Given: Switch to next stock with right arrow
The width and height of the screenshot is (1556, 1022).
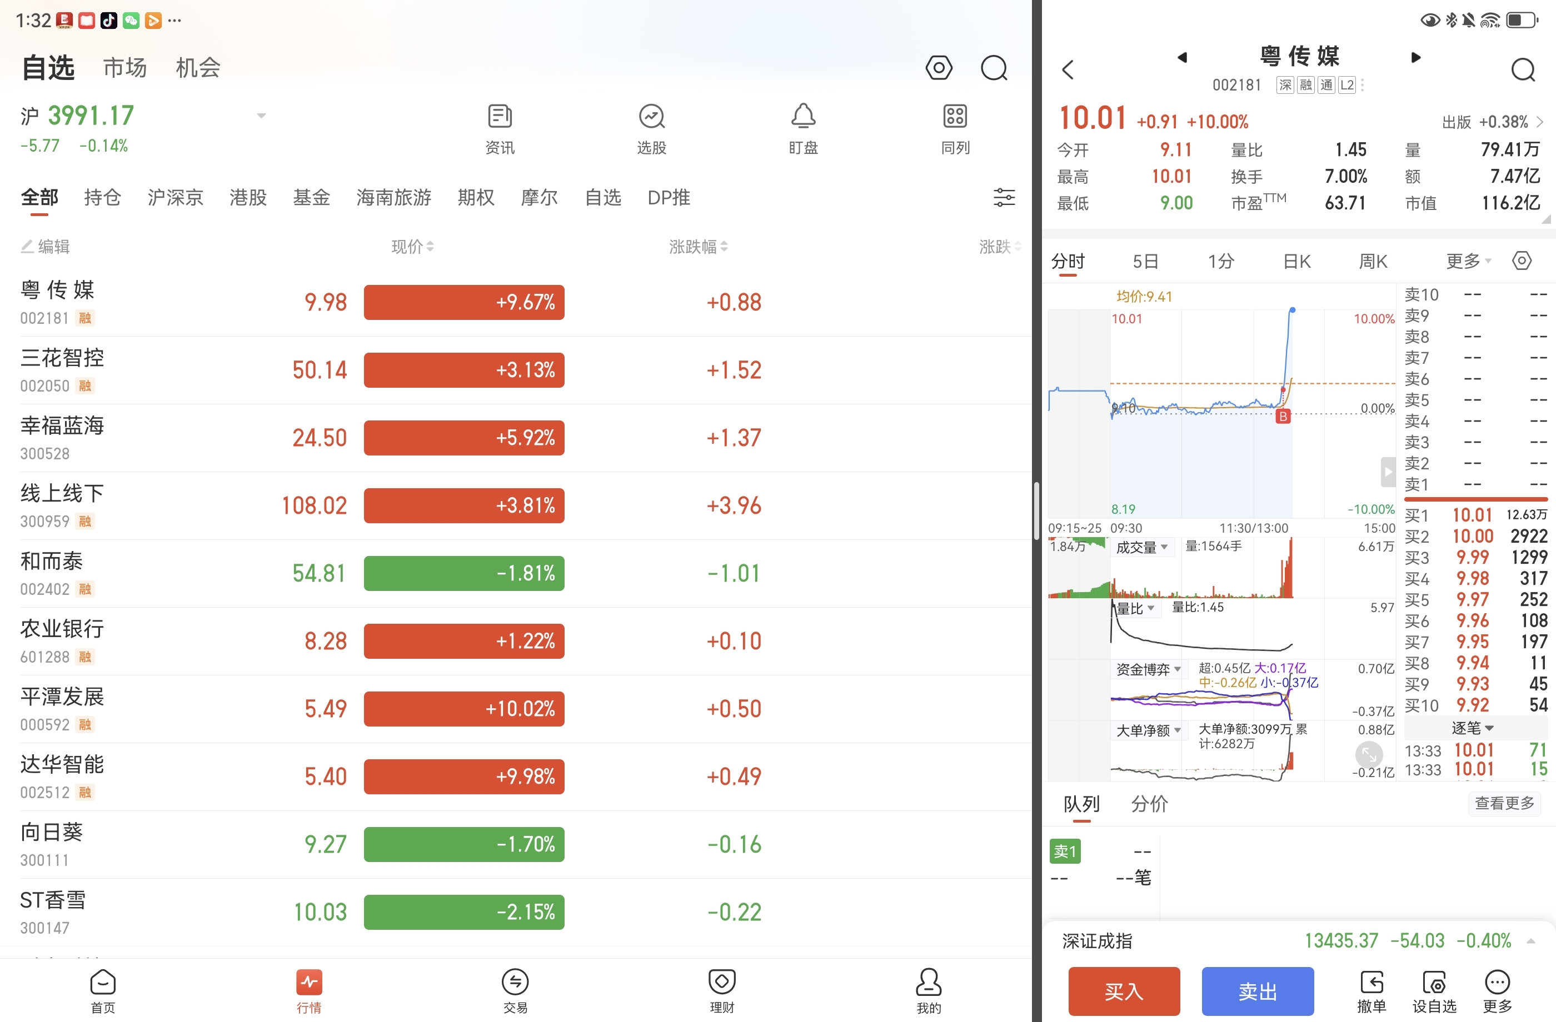Looking at the screenshot, I should 1415,58.
